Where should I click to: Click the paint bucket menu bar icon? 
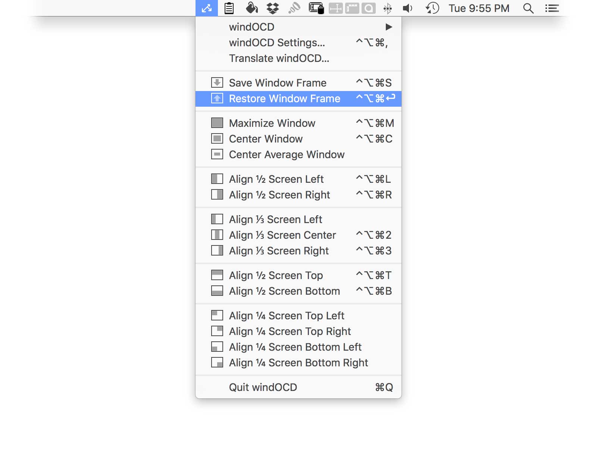(x=252, y=8)
